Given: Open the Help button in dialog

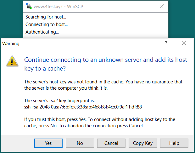Looking at the screenshot, I should coord(174,143).
